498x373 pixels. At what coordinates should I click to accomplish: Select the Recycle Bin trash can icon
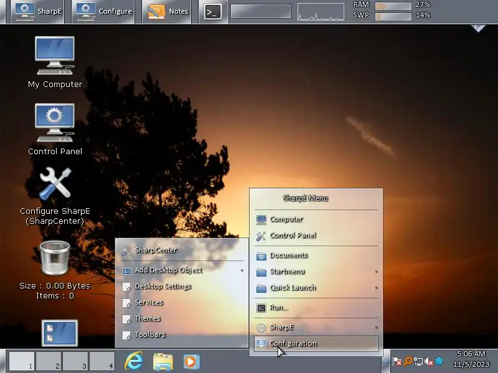pyautogui.click(x=55, y=257)
